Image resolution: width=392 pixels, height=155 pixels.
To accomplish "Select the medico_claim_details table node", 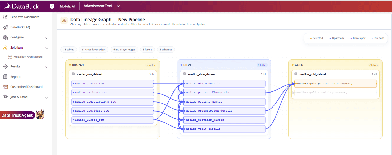I will (x=224, y=84).
